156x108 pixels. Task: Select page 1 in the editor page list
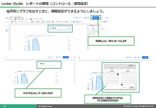(x=6, y=27)
